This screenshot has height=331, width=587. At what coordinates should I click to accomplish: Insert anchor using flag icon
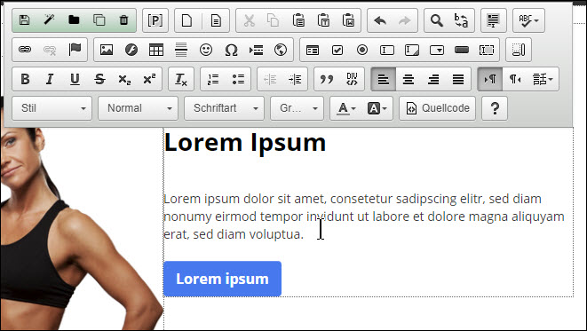click(x=75, y=50)
